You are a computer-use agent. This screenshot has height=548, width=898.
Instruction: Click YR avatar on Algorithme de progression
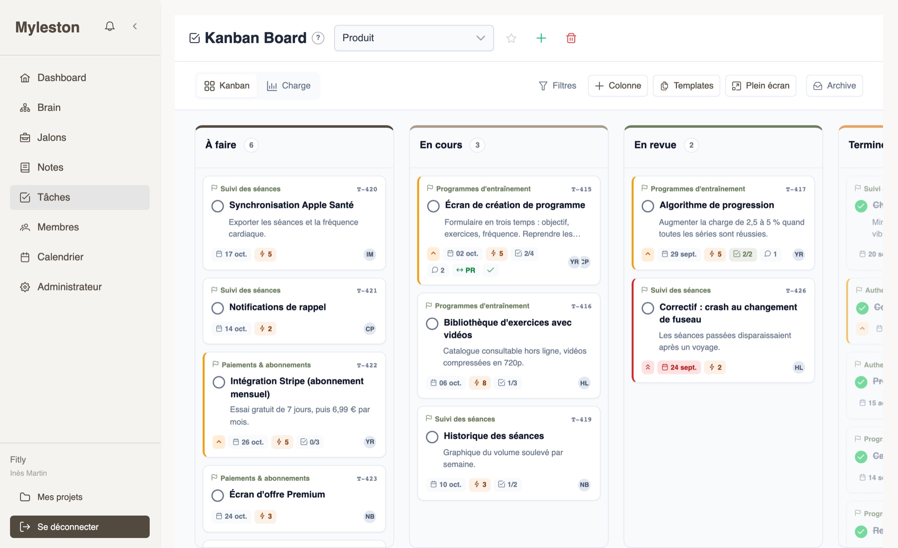click(798, 255)
